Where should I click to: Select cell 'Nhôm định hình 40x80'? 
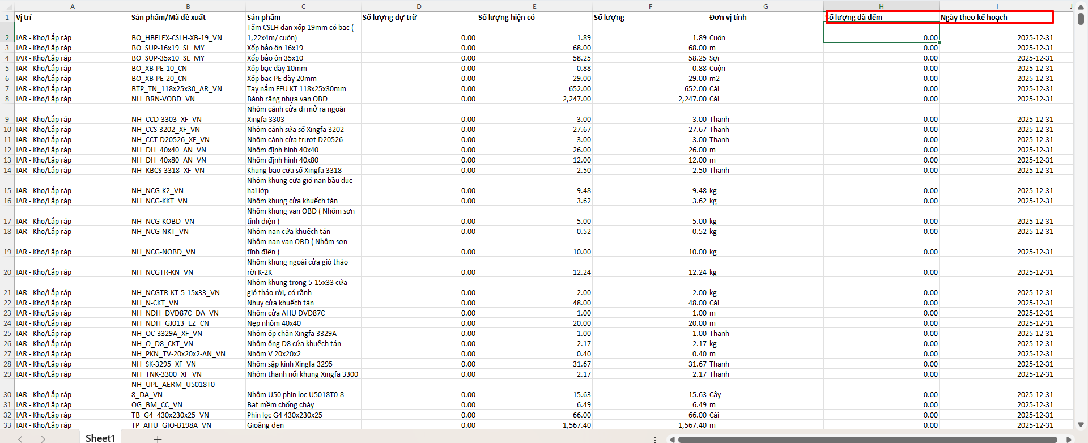point(303,160)
